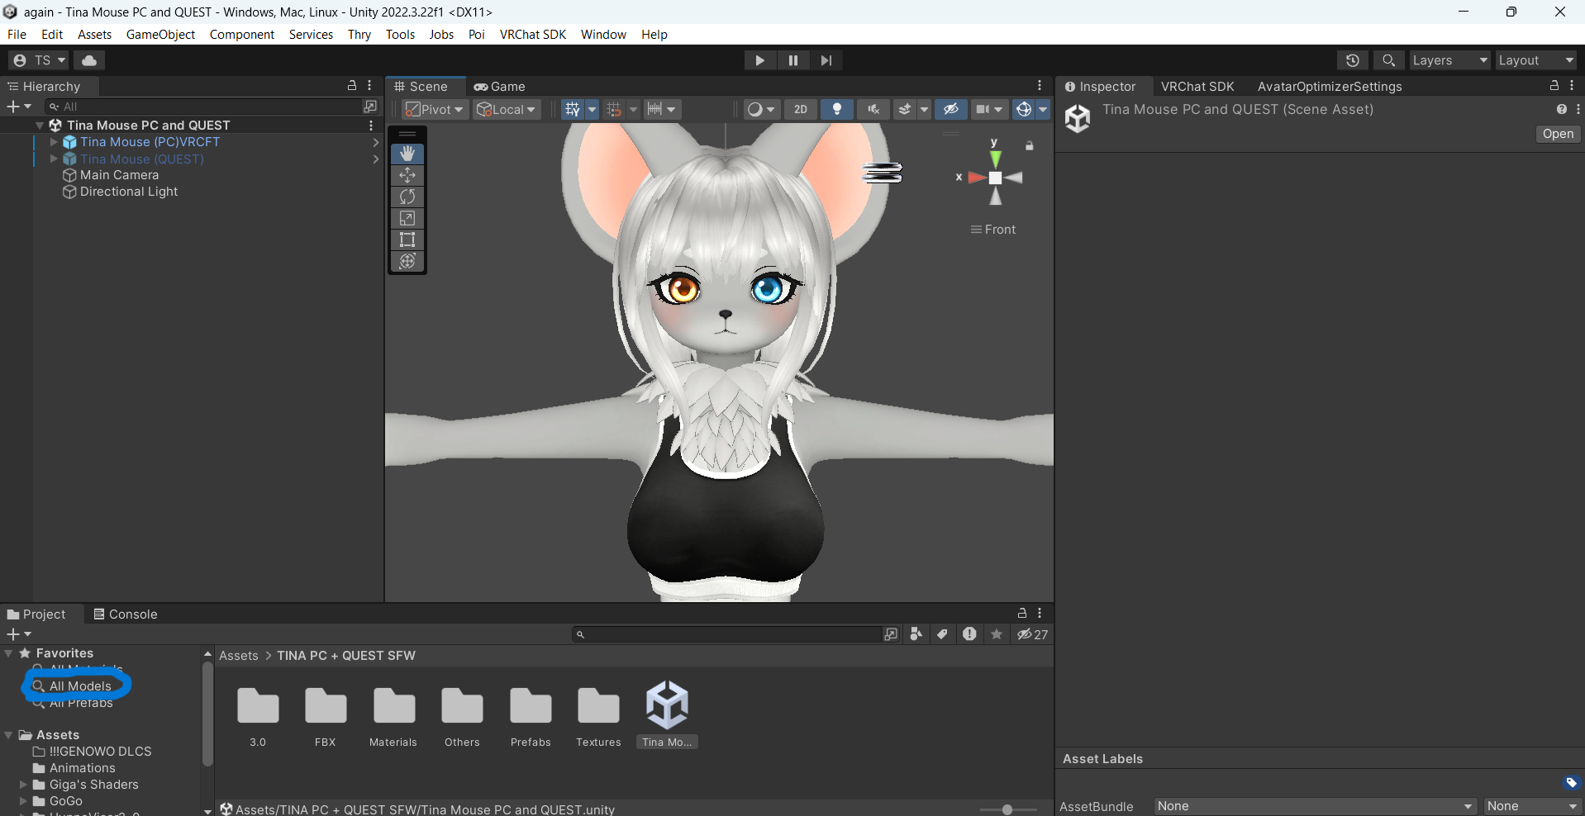Click search by label tag icon

(x=943, y=634)
